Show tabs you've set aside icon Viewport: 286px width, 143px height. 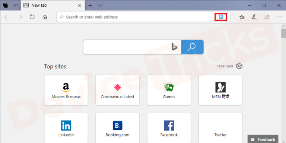(6, 5)
